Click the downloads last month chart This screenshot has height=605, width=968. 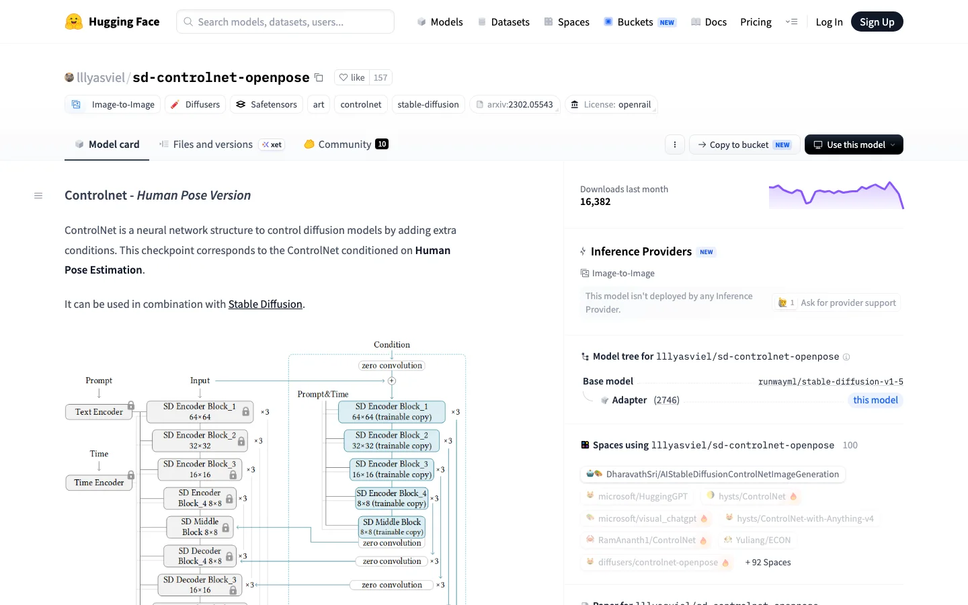836,195
